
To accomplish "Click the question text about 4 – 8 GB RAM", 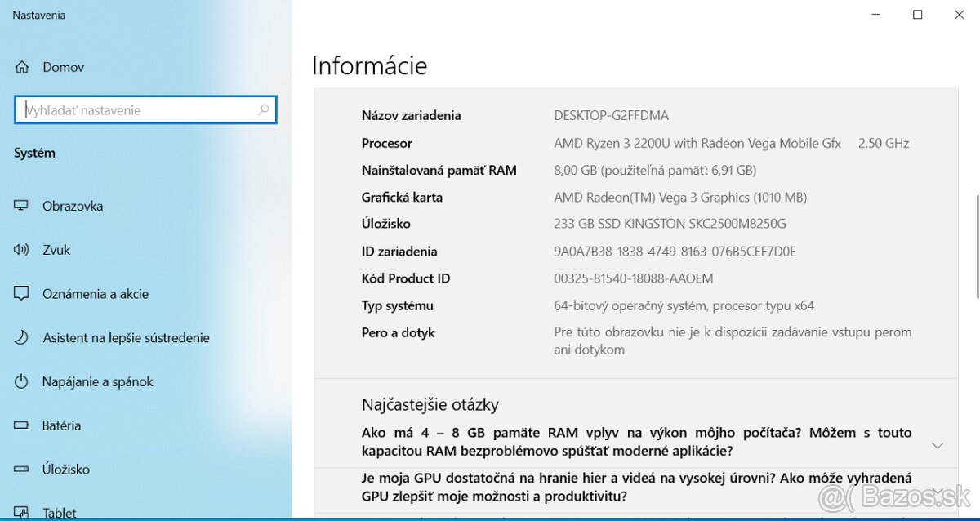I will point(636,442).
